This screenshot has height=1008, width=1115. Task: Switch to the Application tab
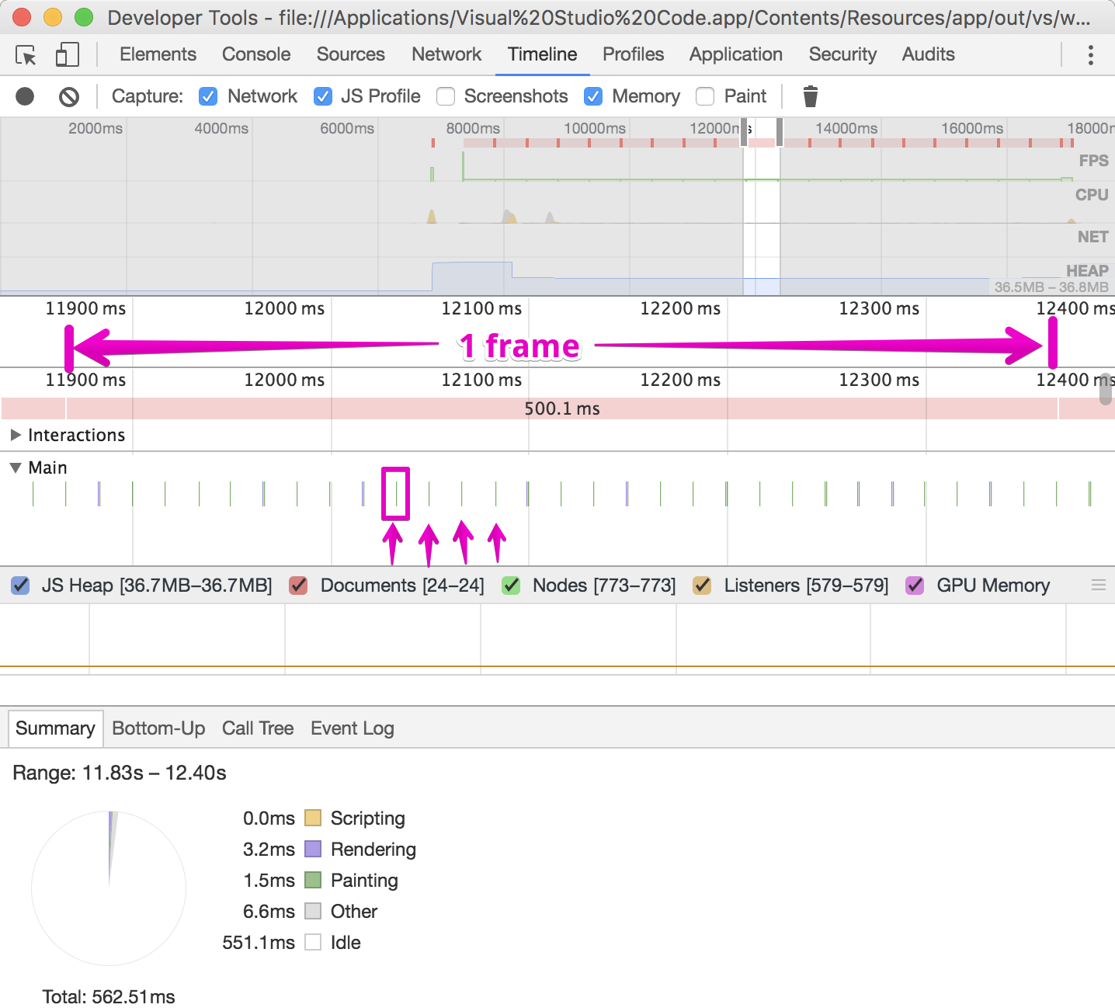pos(735,54)
